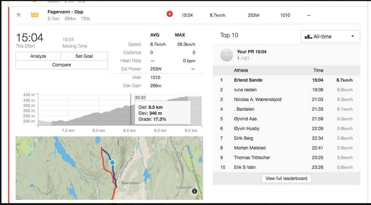Viewport: 371px width, 205px height.
Task: Click the red route line on the map
Action: click(x=107, y=172)
